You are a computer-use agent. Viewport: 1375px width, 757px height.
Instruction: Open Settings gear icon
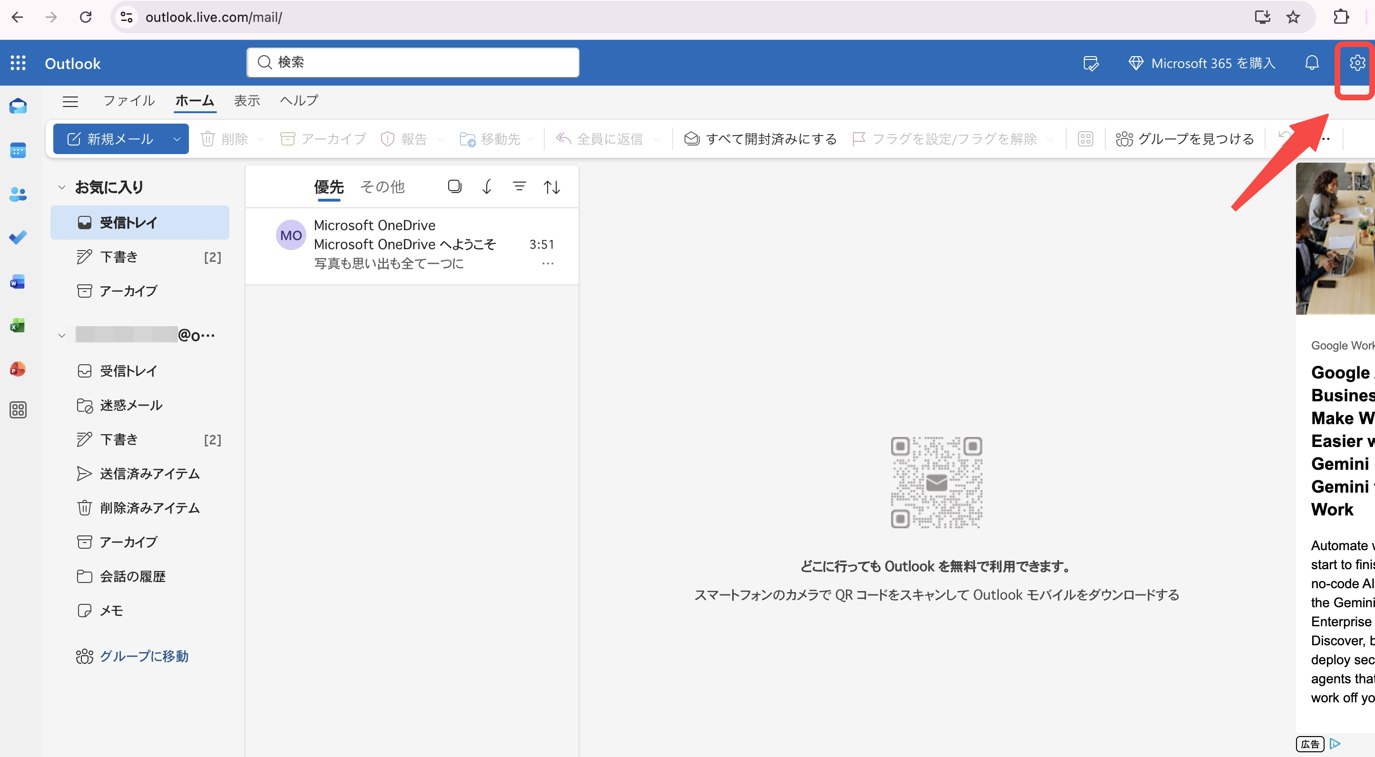point(1356,63)
